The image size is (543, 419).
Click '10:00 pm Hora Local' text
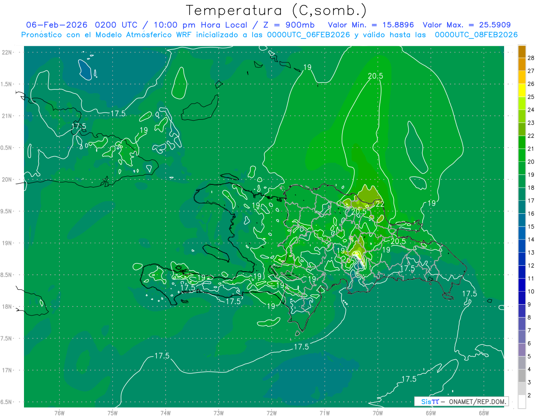pos(200,25)
